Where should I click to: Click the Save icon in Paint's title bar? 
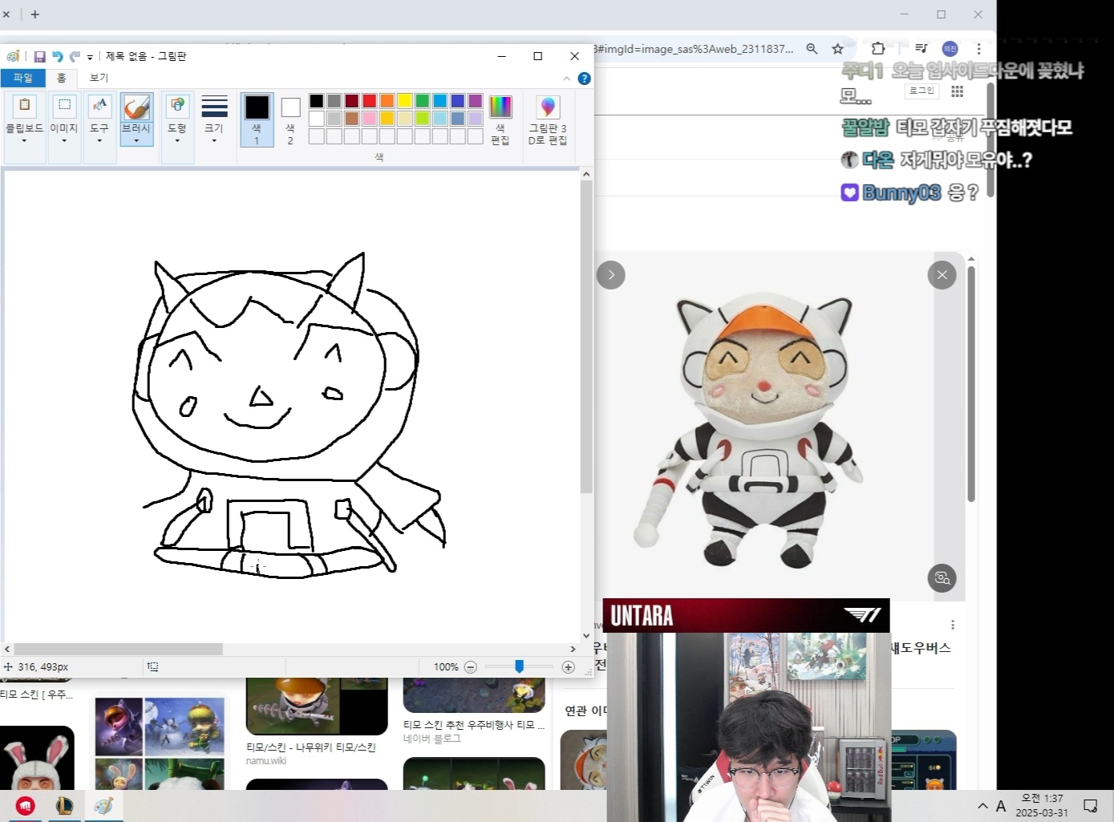click(x=39, y=56)
